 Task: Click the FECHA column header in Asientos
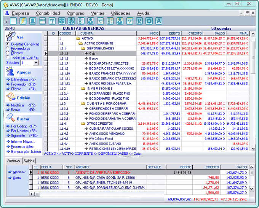click(x=52, y=167)
